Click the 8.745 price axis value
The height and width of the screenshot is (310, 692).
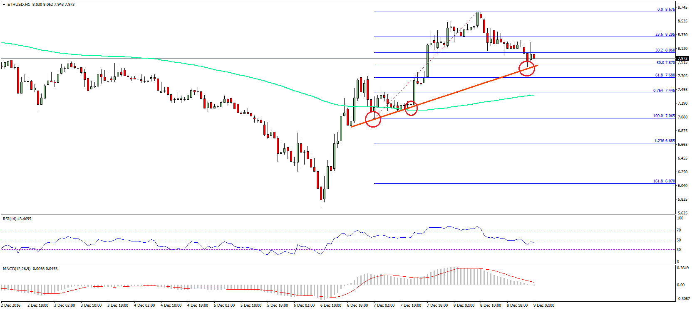point(682,7)
